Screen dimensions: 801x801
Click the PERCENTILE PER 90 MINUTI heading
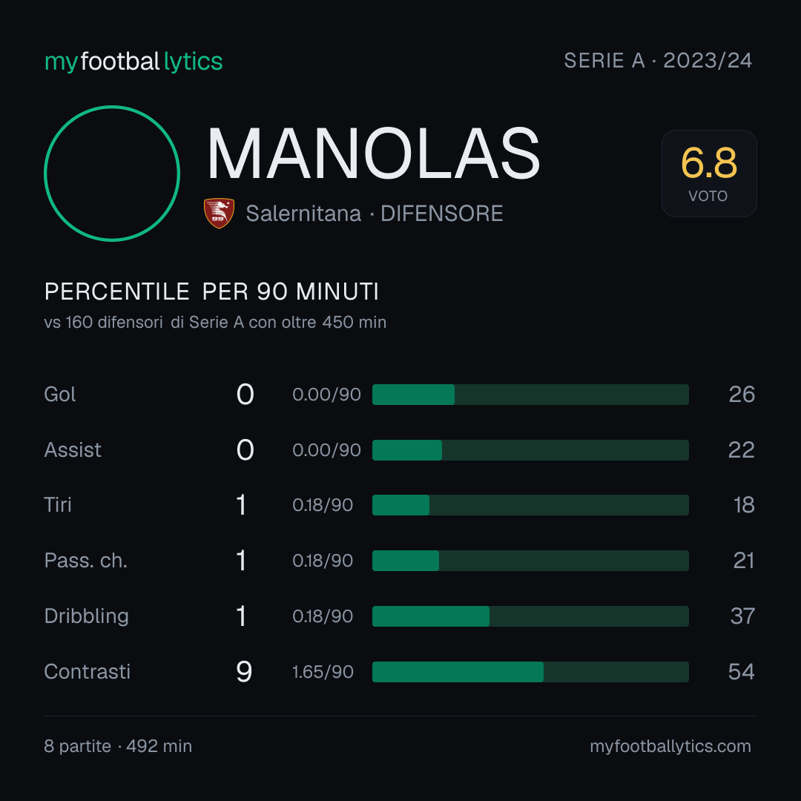click(x=211, y=291)
